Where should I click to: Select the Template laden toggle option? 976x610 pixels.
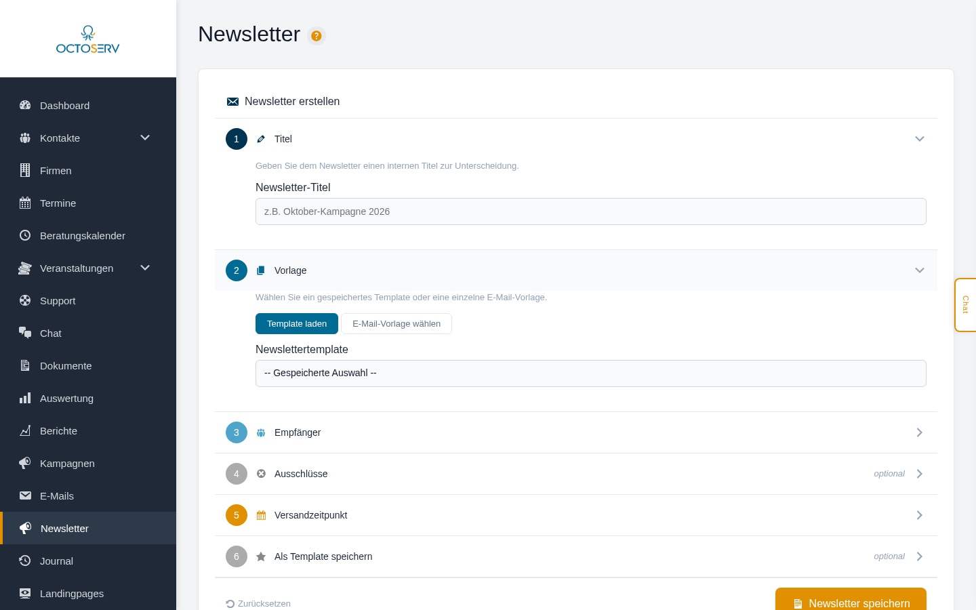297,324
